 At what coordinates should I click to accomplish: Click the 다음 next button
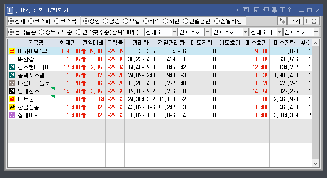[x=311, y=21]
